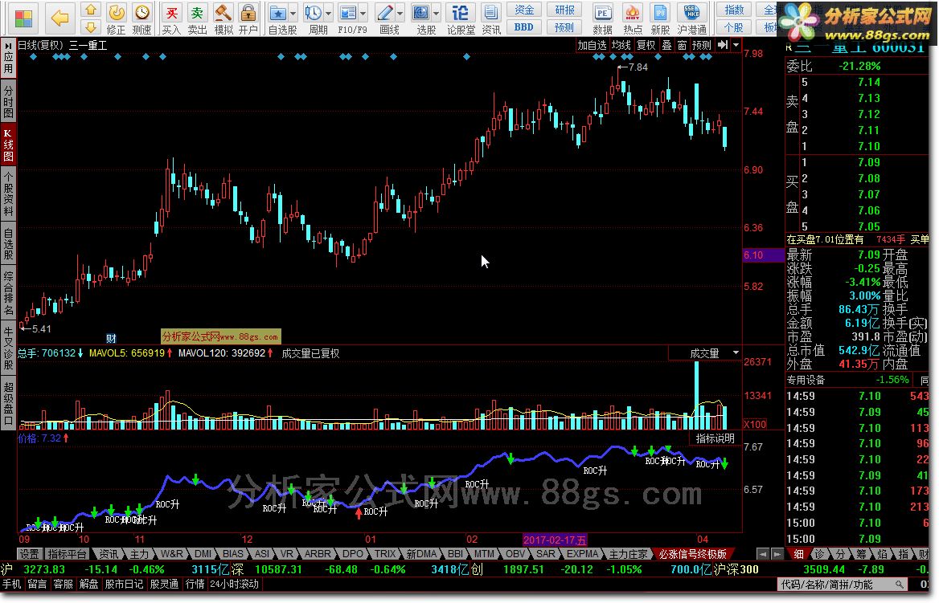Viewport: 939px width, 603px height.
Task: Open dropdown arrow next to 自选股
Action: click(x=293, y=13)
